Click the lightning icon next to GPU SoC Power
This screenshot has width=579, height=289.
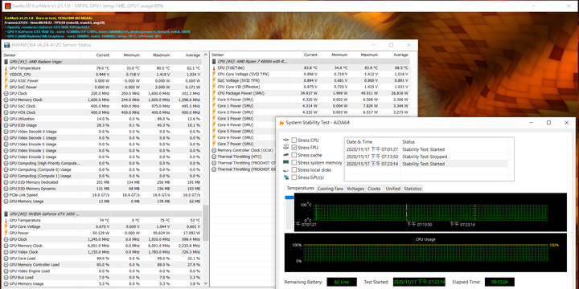tap(6, 87)
